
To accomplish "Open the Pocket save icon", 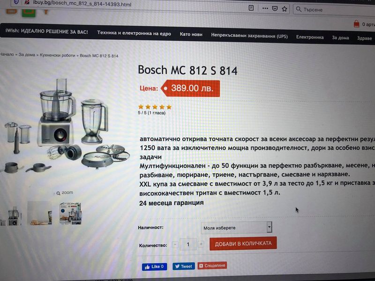I will click(275, 9).
